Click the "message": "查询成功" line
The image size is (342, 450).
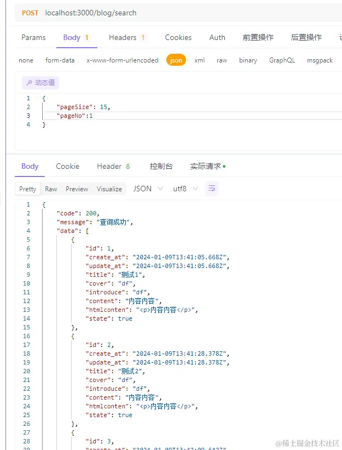pyautogui.click(x=95, y=222)
